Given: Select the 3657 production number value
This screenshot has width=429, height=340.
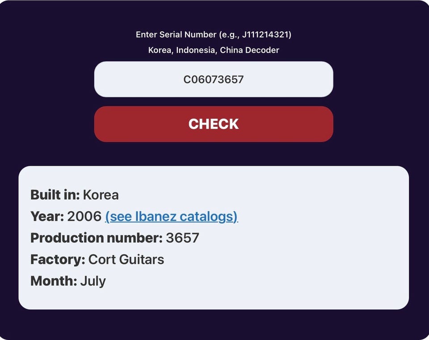Looking at the screenshot, I should click(182, 238).
